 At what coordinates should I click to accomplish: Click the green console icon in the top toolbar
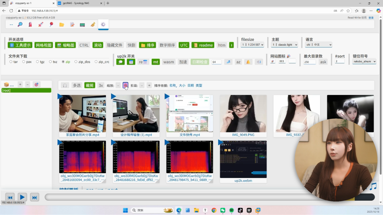82,24
